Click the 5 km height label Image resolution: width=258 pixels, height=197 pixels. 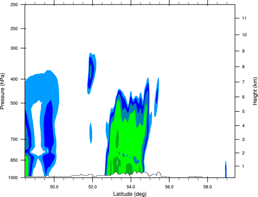pos(243,112)
